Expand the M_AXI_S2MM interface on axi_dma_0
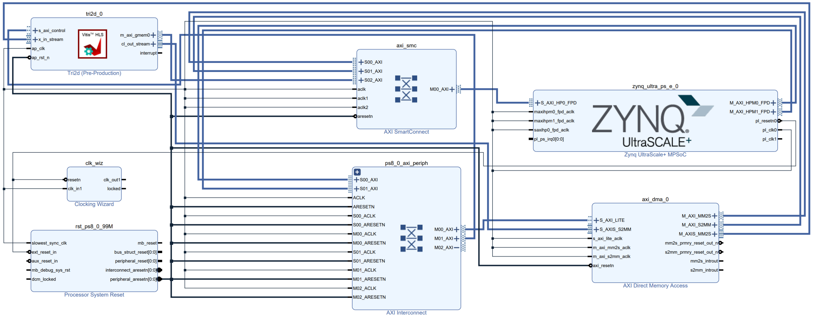 [714, 225]
